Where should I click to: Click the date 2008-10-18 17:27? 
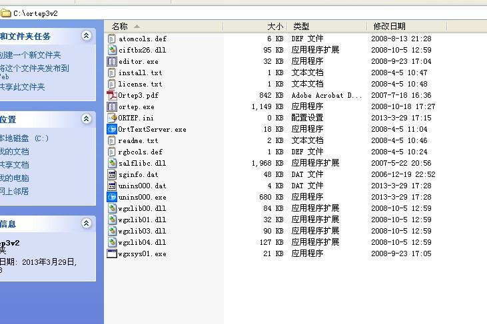click(x=403, y=106)
